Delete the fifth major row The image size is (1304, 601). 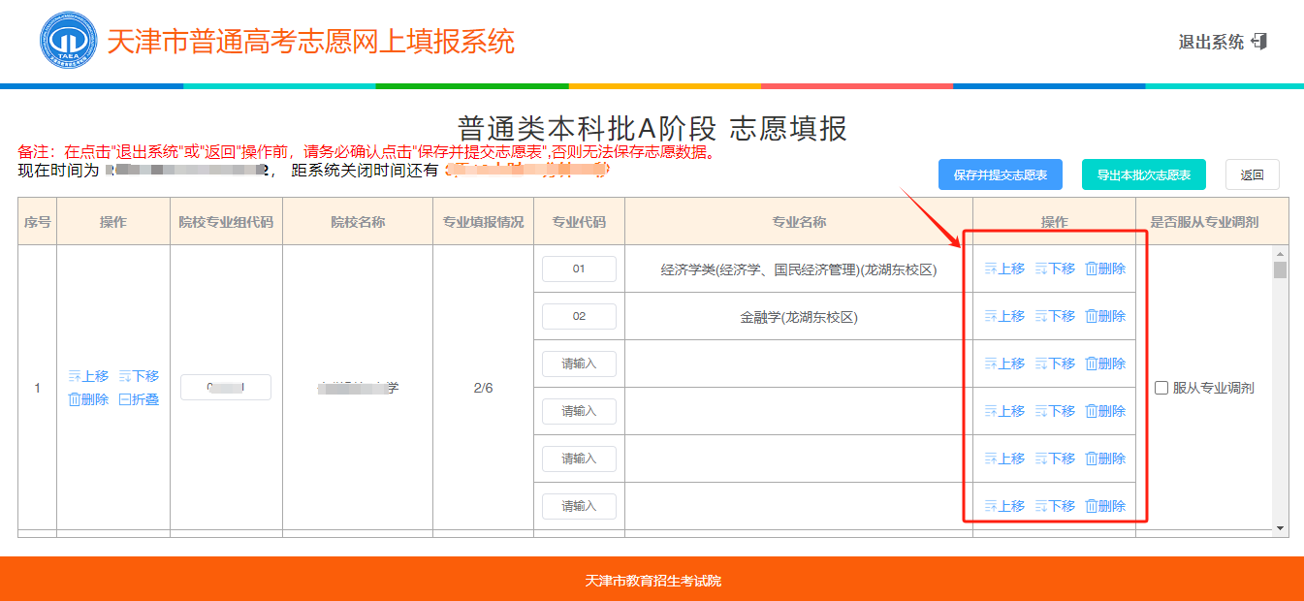click(1105, 459)
